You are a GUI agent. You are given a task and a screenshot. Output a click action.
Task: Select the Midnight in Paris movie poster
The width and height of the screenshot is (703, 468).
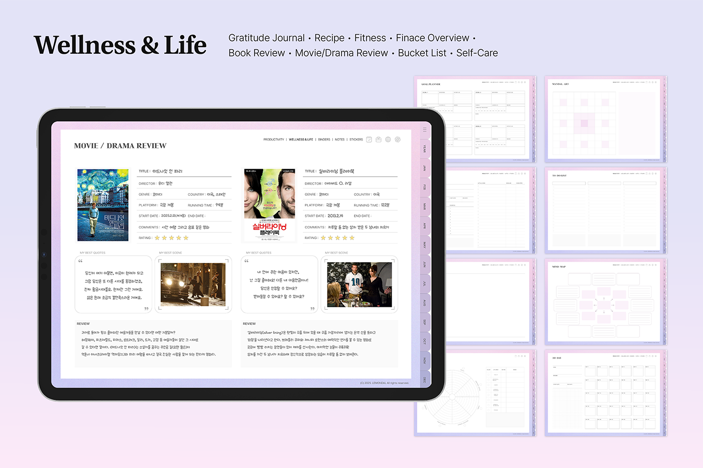click(x=103, y=205)
